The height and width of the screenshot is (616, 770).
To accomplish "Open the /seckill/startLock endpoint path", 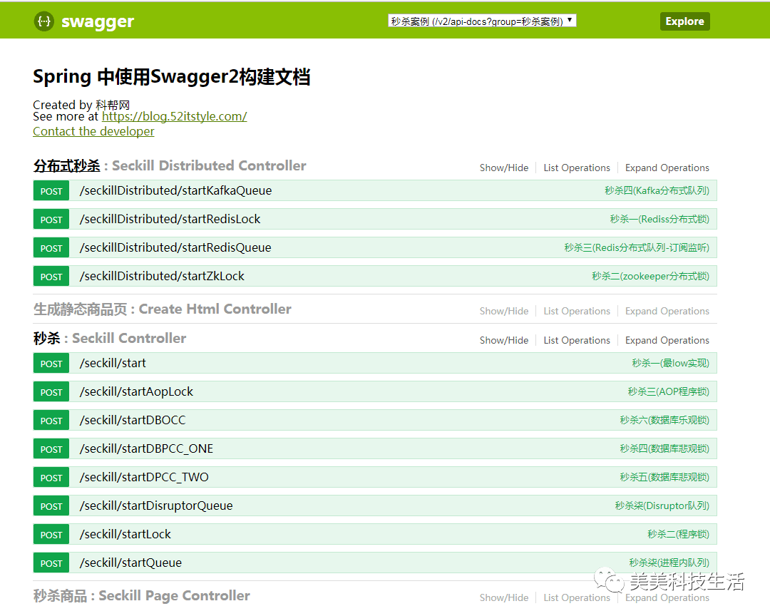I will (x=125, y=534).
